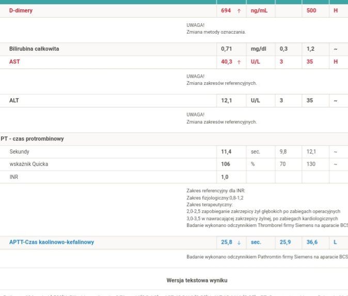The height and width of the screenshot is (296, 348).
Task: Open APTT-Czas kaolinowo-kefalinowy result
Action: click(x=52, y=242)
